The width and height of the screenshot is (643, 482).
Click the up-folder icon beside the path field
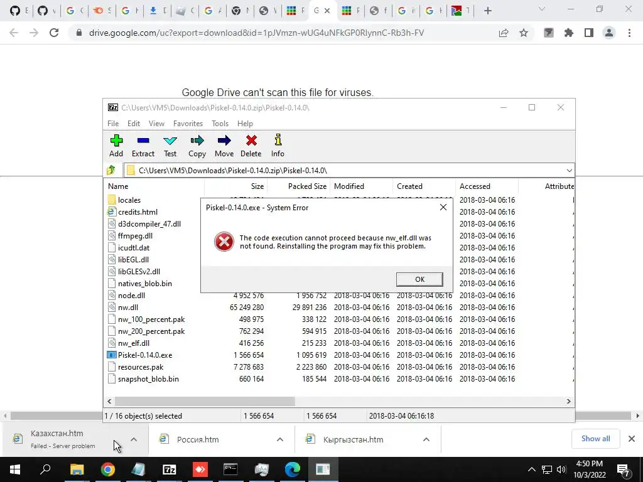(111, 170)
